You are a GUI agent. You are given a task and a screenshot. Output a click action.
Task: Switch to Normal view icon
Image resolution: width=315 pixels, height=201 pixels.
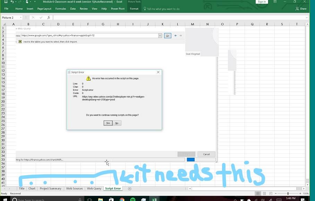258,194
